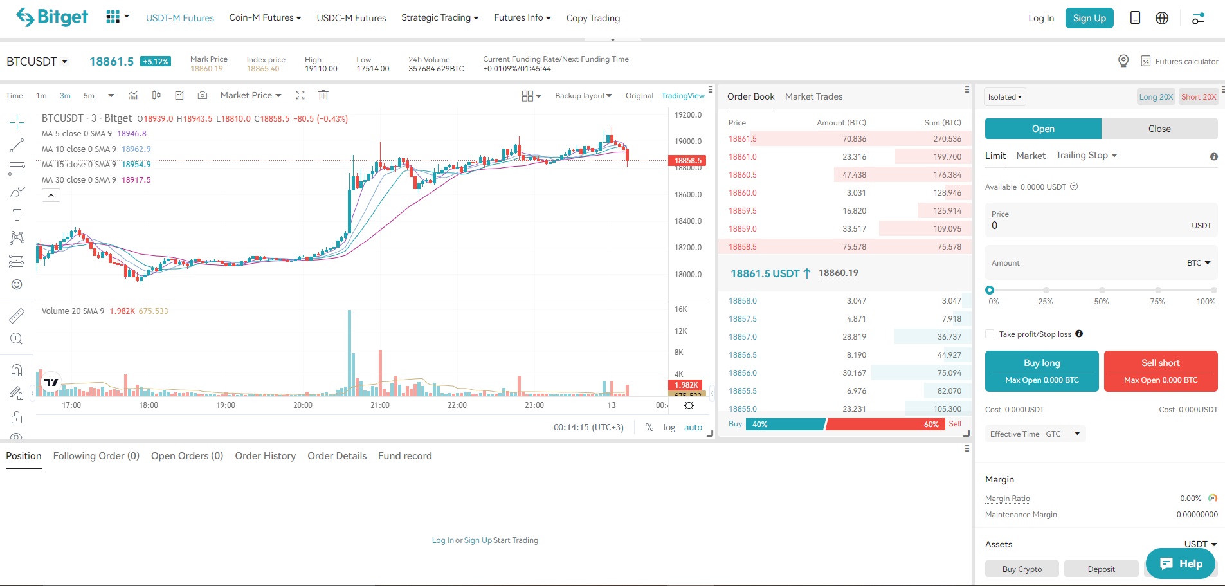Open the emoji icons tool

click(17, 284)
